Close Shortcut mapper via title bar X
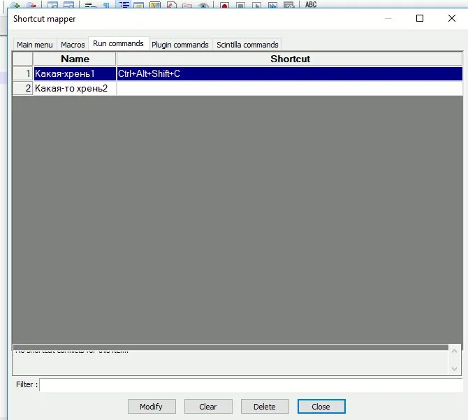 (x=451, y=18)
